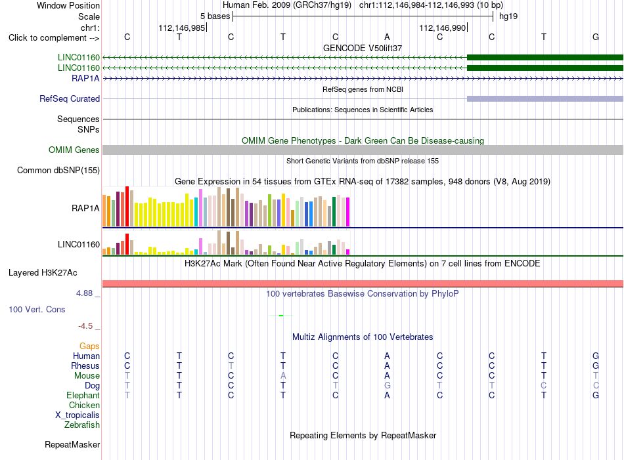Open 'Repeating Elements by RepeatMasker' title
The height and width of the screenshot is (460, 624).
click(363, 436)
